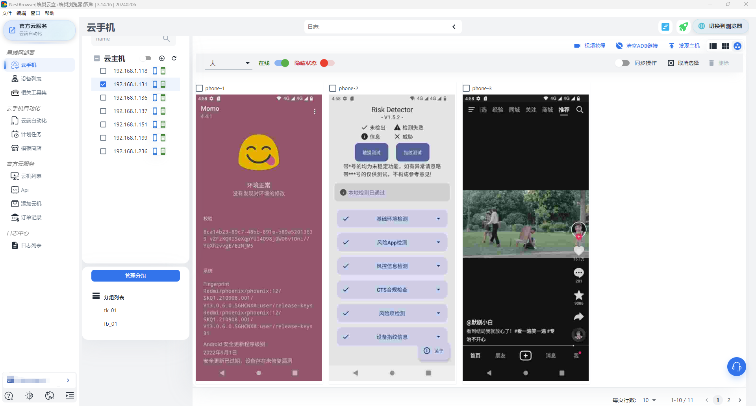Toggle the red 隐藏状态 switch
Viewport: 756px width, 406px height.
click(x=327, y=63)
